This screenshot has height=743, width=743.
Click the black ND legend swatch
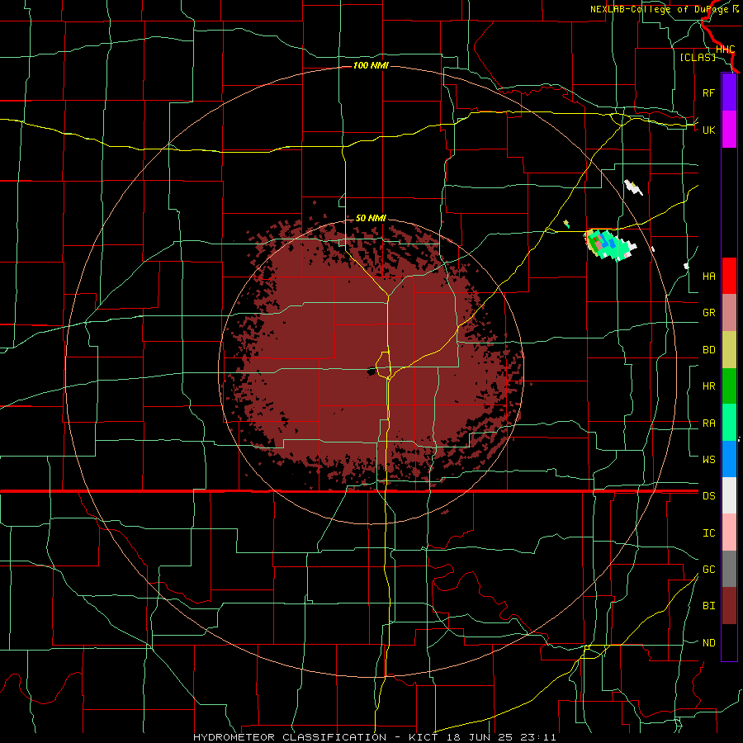[x=729, y=642]
